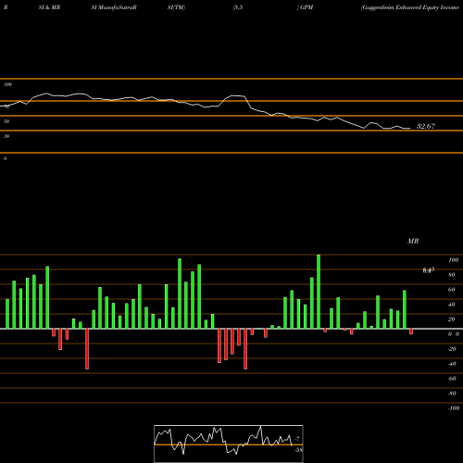Click the RSI axis label 50
The image size is (463, 463).
click(6, 121)
